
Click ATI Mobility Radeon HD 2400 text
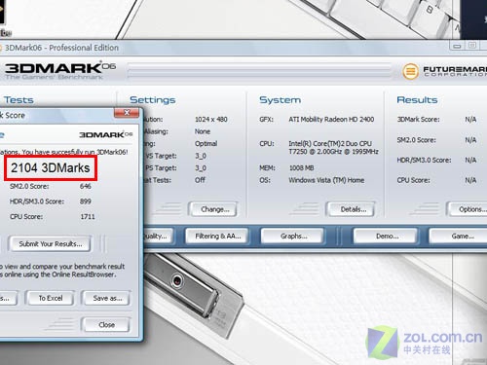tap(331, 119)
